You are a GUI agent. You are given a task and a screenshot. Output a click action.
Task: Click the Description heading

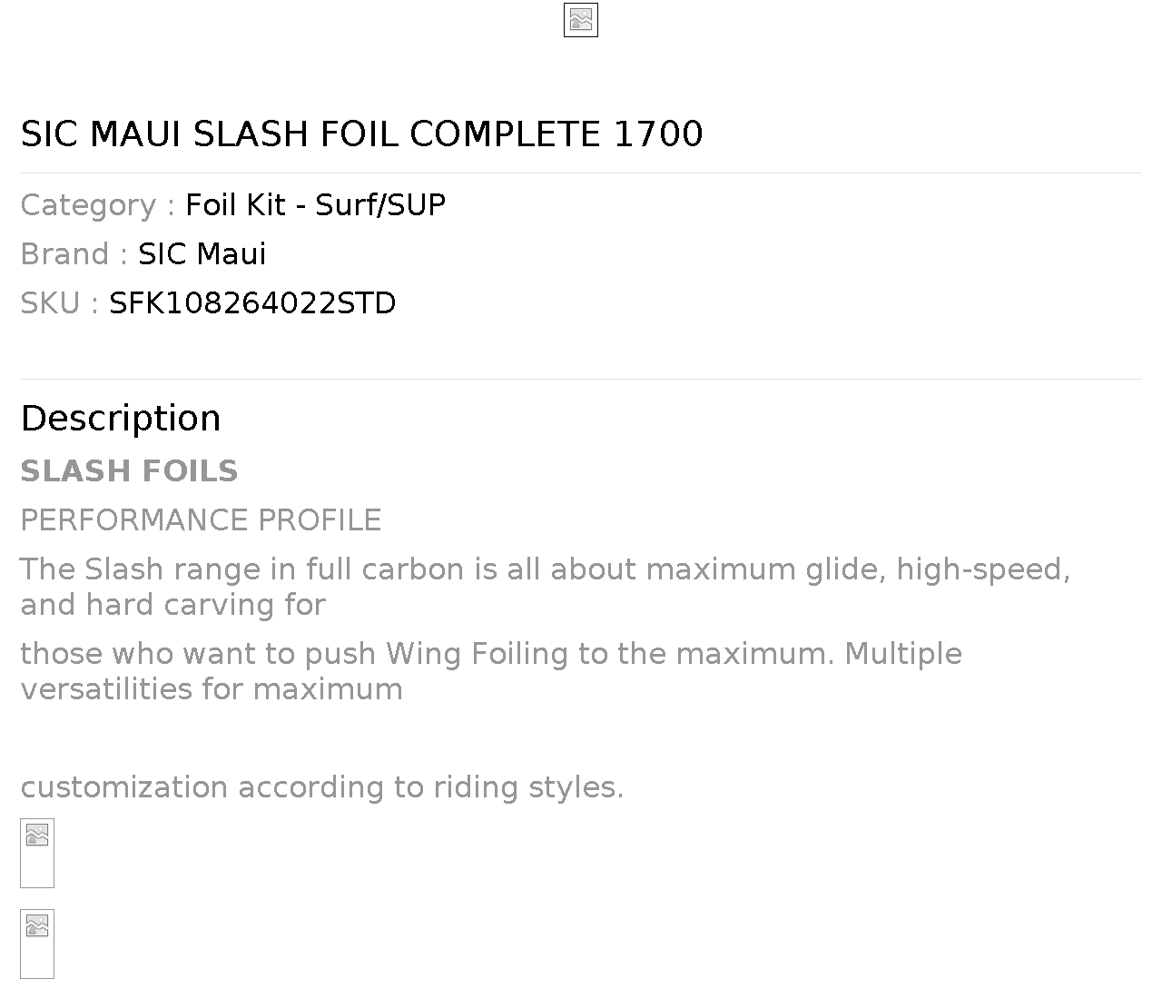coord(121,419)
